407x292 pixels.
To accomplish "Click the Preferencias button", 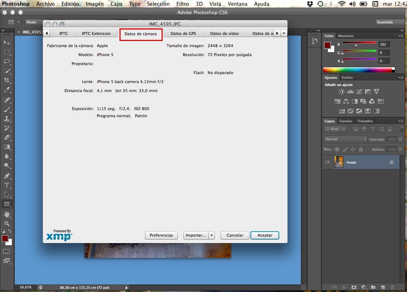I will point(161,235).
